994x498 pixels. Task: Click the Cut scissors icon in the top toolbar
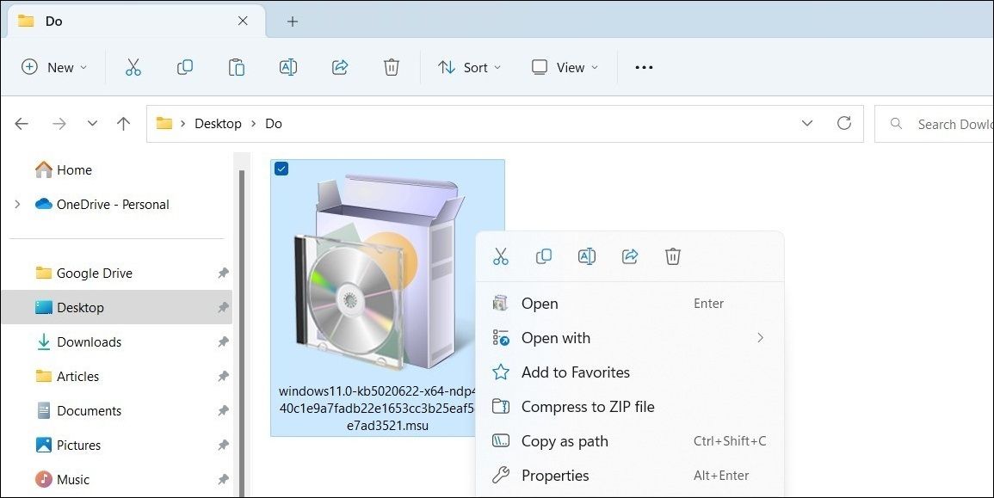click(x=133, y=67)
